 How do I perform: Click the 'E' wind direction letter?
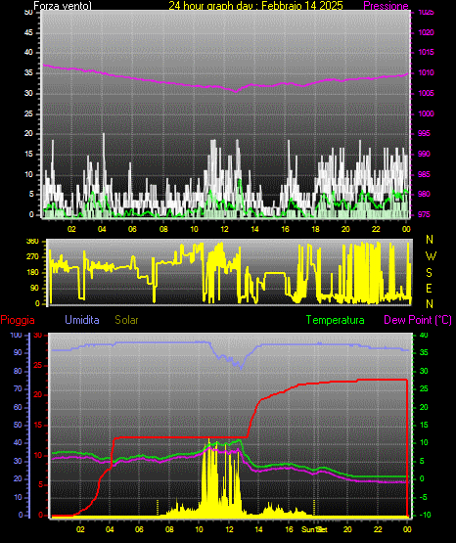[x=429, y=288]
